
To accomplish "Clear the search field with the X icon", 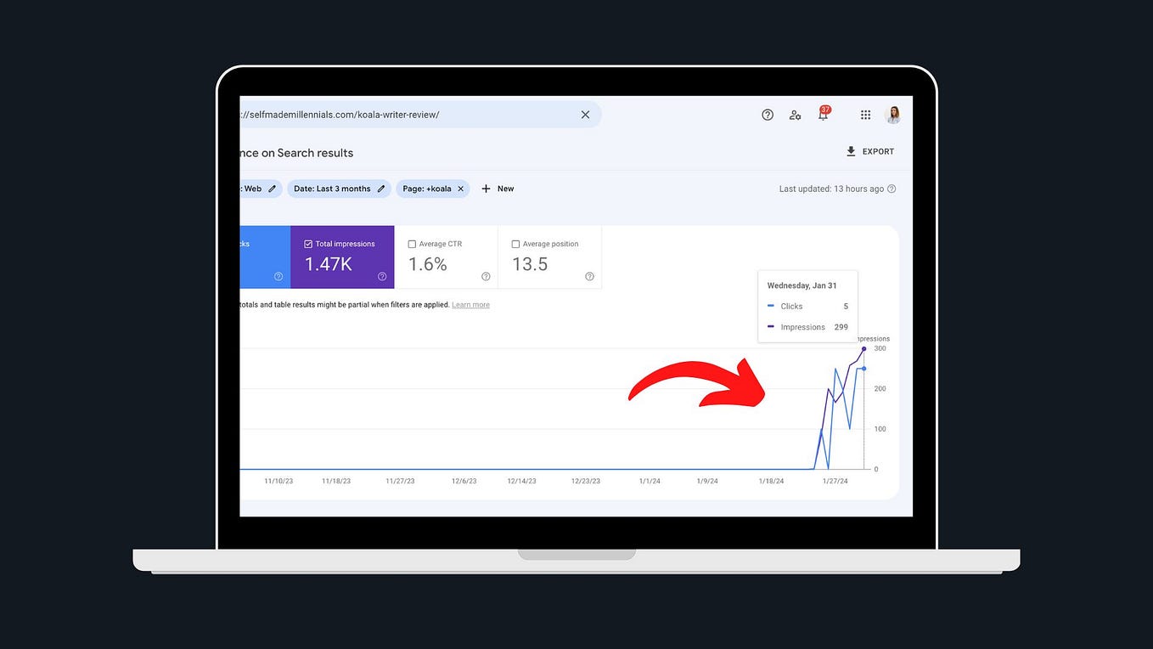I will click(x=585, y=114).
